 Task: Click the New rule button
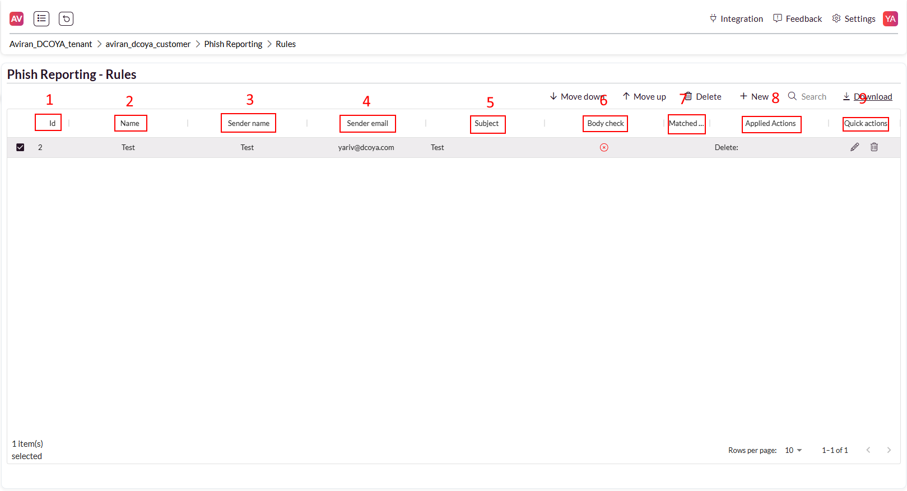coord(754,96)
